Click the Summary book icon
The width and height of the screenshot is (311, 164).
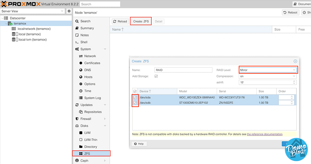click(77, 28)
